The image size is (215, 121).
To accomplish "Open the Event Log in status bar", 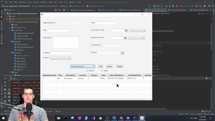I will 206,111.
